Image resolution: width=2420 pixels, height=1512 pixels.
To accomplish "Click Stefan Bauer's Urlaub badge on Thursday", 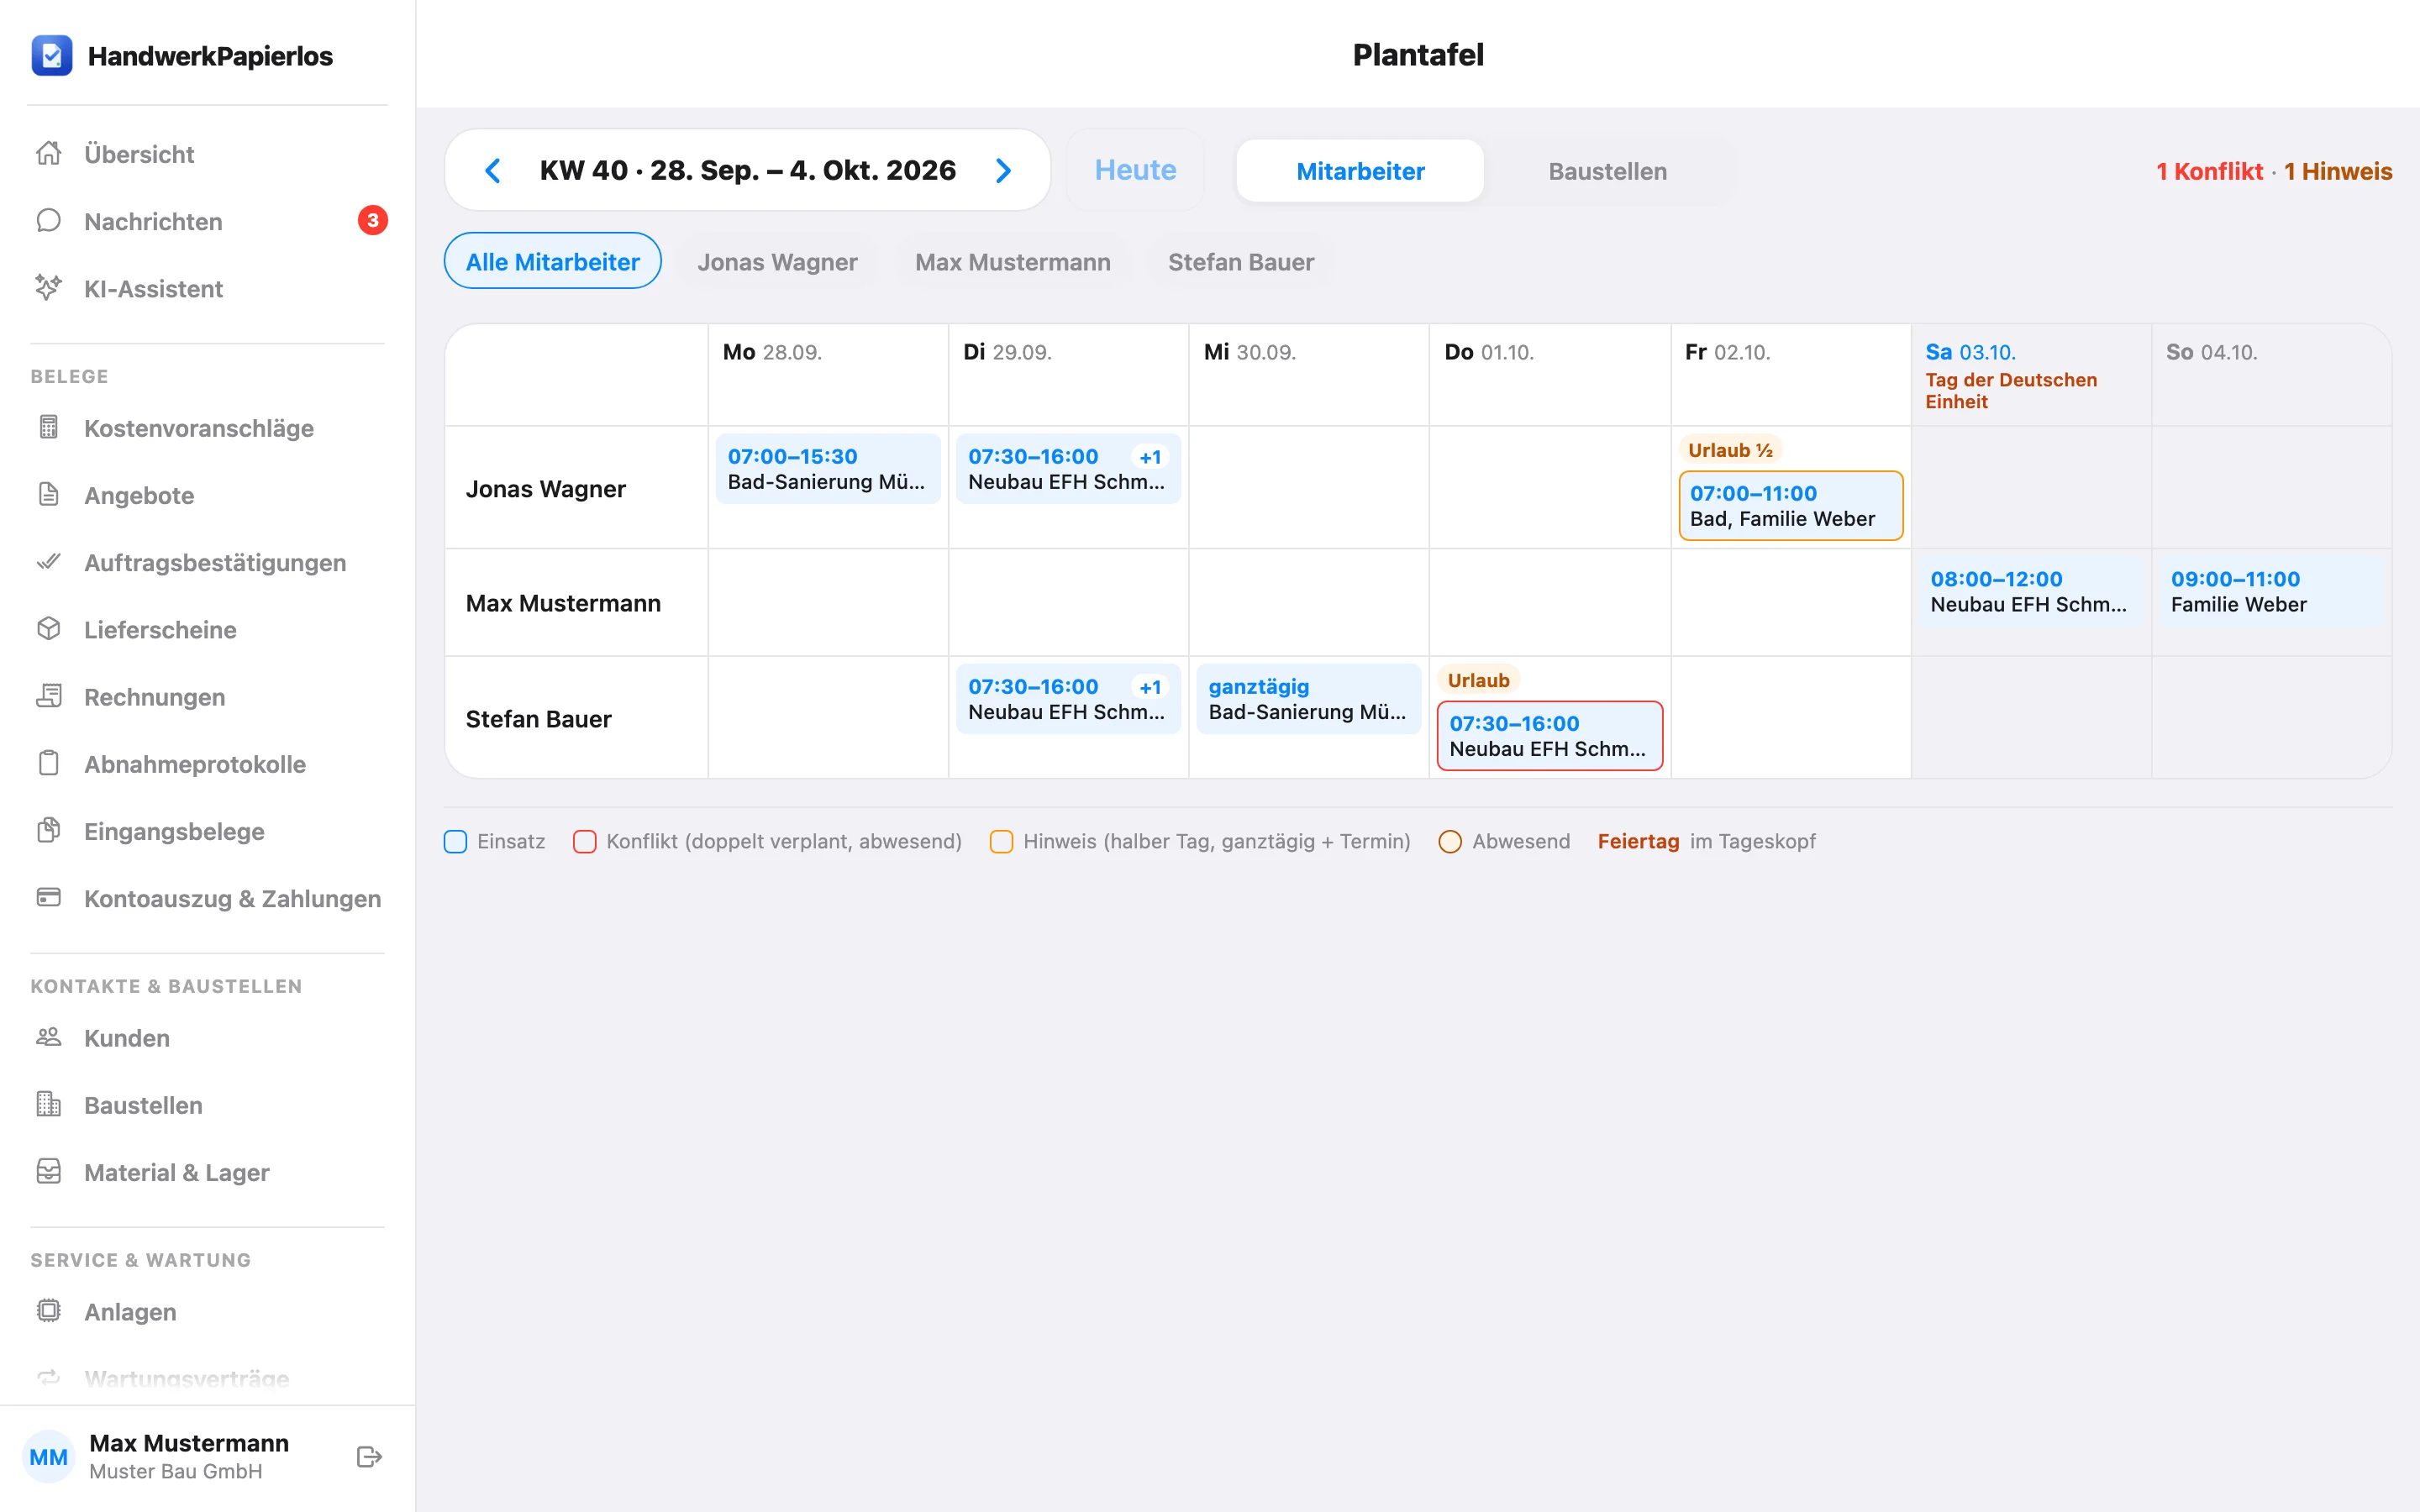I will click(1478, 680).
